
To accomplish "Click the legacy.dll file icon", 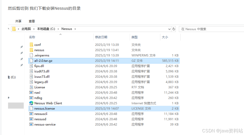I will (31, 82).
